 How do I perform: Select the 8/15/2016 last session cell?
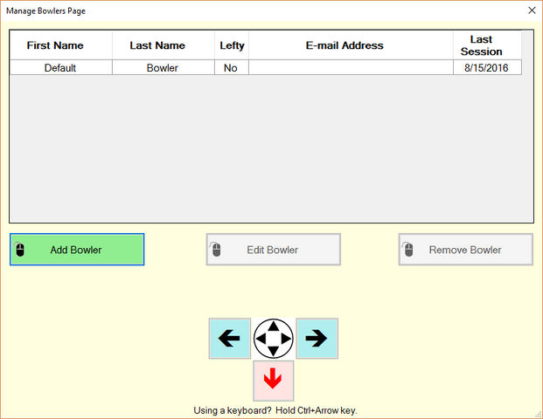click(x=487, y=67)
